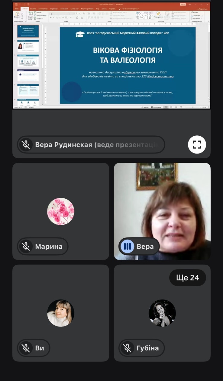Switch to Reading view using the status bar icon
Image resolution: width=223 pixels, height=381 pixels.
coord(176,107)
